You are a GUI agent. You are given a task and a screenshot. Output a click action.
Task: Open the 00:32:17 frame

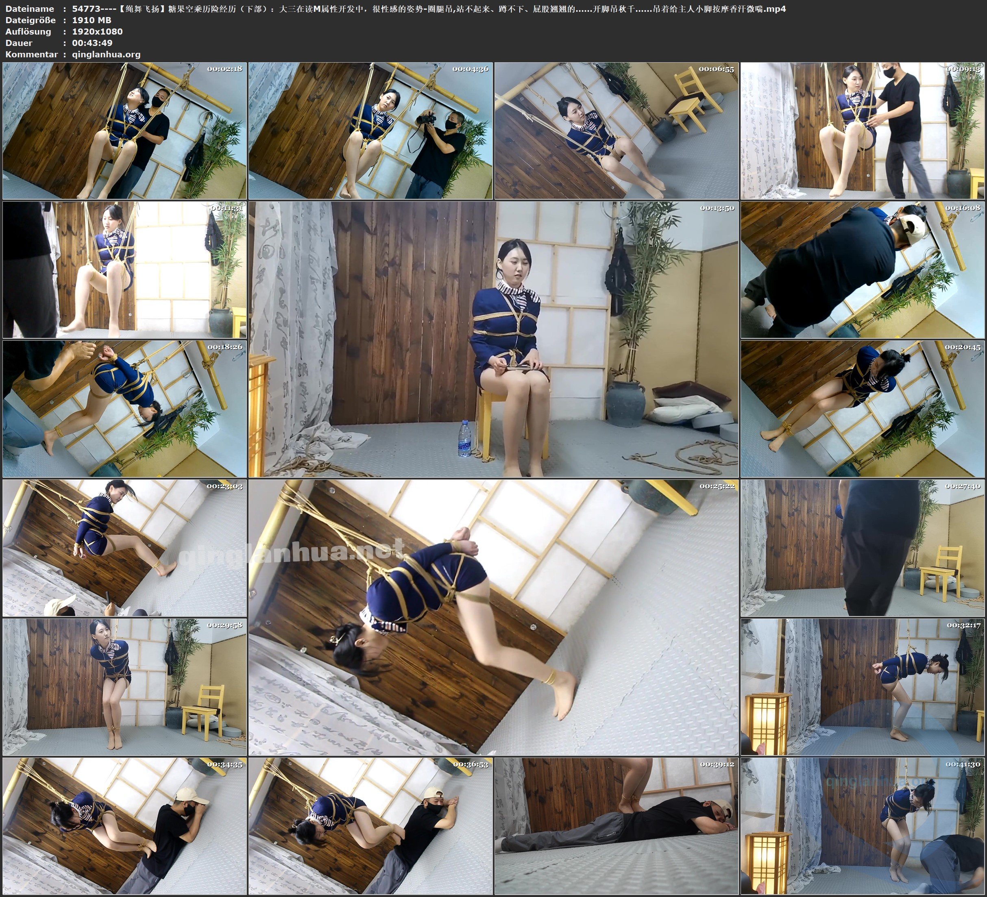pos(863,687)
